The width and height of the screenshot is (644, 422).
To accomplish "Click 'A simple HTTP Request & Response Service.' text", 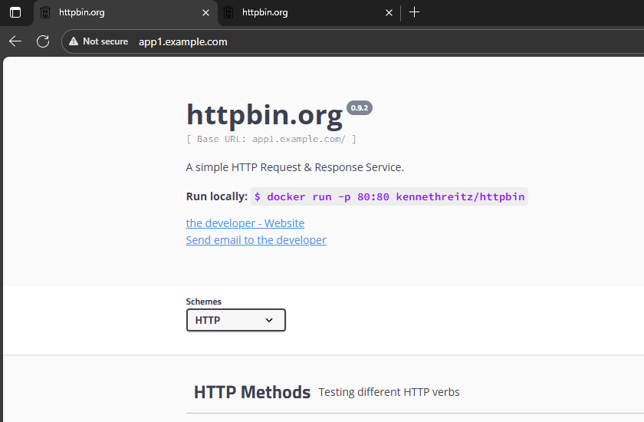I will [295, 167].
